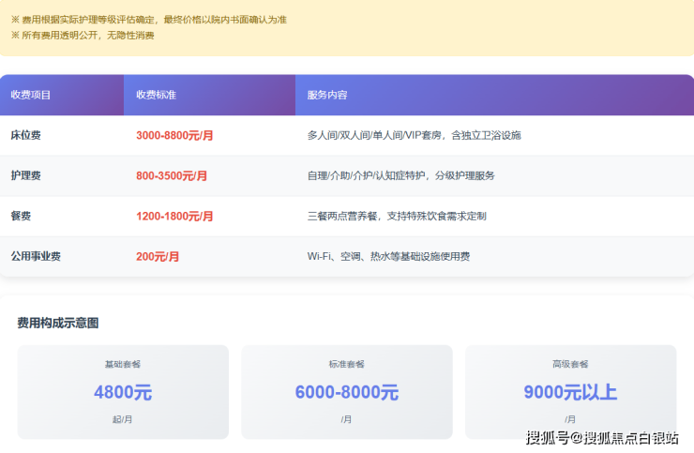This screenshot has height=453, width=694.
Task: Click the 护理费 row label
Action: [x=25, y=175]
